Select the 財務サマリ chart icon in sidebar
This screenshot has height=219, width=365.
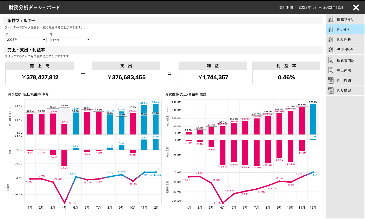point(331,19)
